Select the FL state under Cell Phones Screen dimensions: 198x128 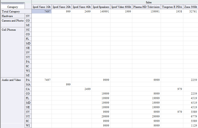point(28,39)
